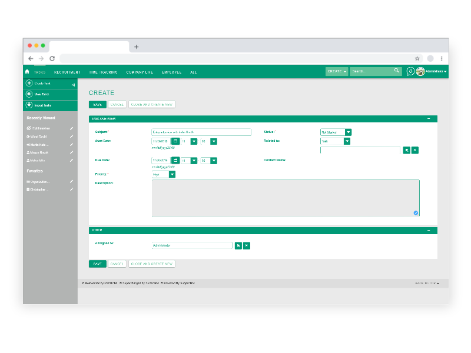Click pencil edit icon beside Edit Interview
Viewport: 471px width, 353px height.
(71, 128)
